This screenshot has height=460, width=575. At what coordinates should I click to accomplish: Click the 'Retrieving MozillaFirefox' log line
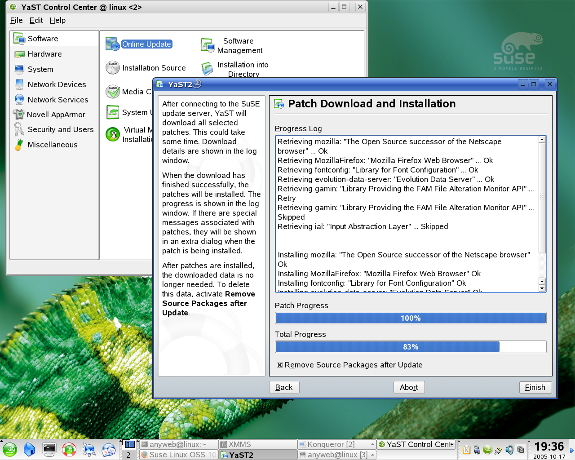(x=385, y=160)
